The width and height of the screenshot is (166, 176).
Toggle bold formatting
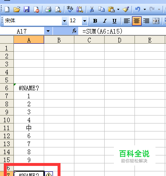[95, 21]
